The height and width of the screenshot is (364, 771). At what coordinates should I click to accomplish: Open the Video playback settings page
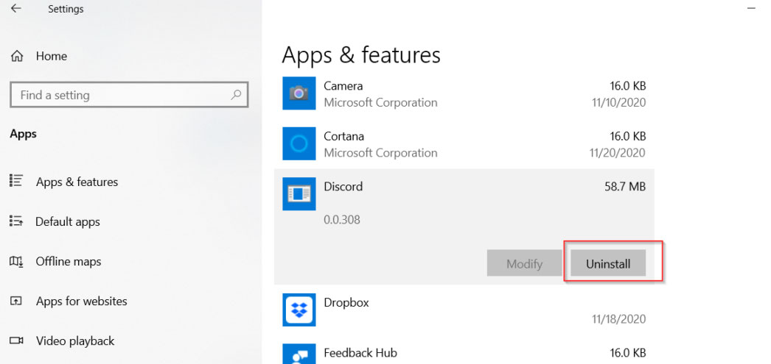(74, 341)
